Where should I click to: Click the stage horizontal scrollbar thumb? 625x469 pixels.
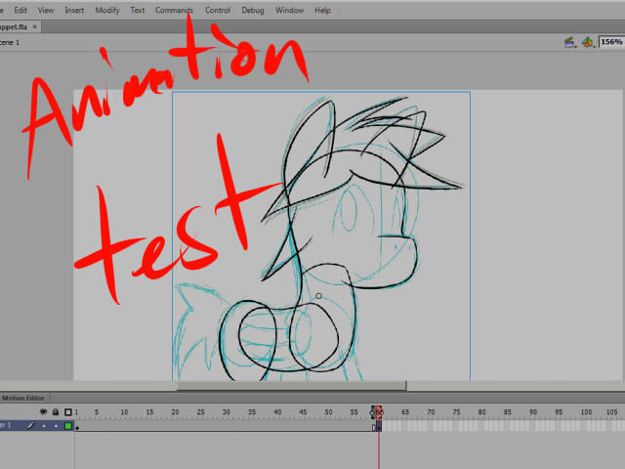click(x=291, y=386)
